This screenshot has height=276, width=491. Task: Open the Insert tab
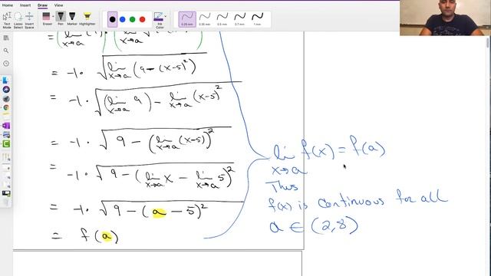click(25, 5)
